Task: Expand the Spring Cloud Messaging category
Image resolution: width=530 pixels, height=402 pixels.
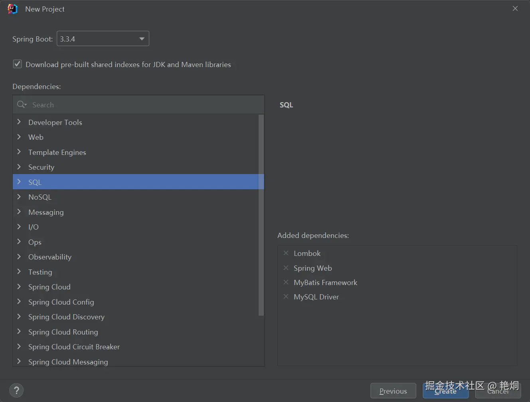Action: coord(19,361)
